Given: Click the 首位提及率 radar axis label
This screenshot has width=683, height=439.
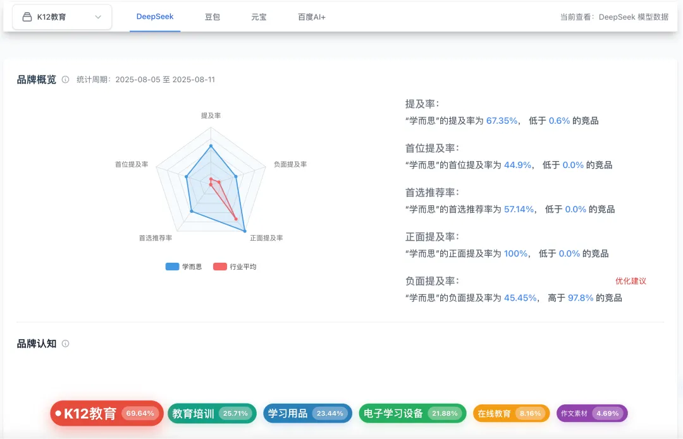Looking at the screenshot, I should (132, 164).
